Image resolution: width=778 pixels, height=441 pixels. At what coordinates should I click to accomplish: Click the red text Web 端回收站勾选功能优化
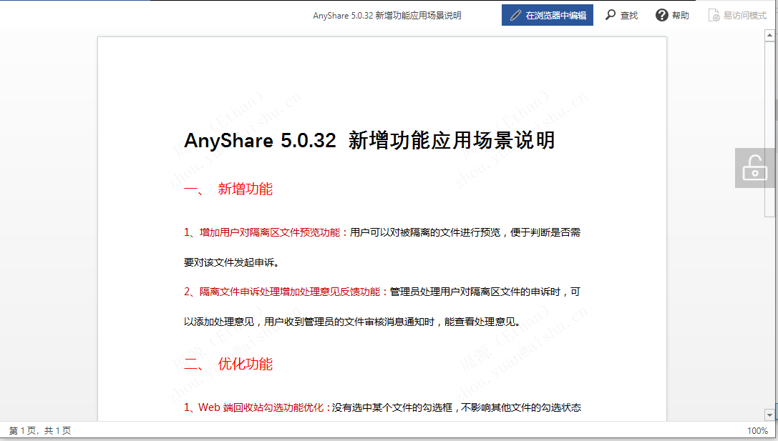[x=261, y=408]
